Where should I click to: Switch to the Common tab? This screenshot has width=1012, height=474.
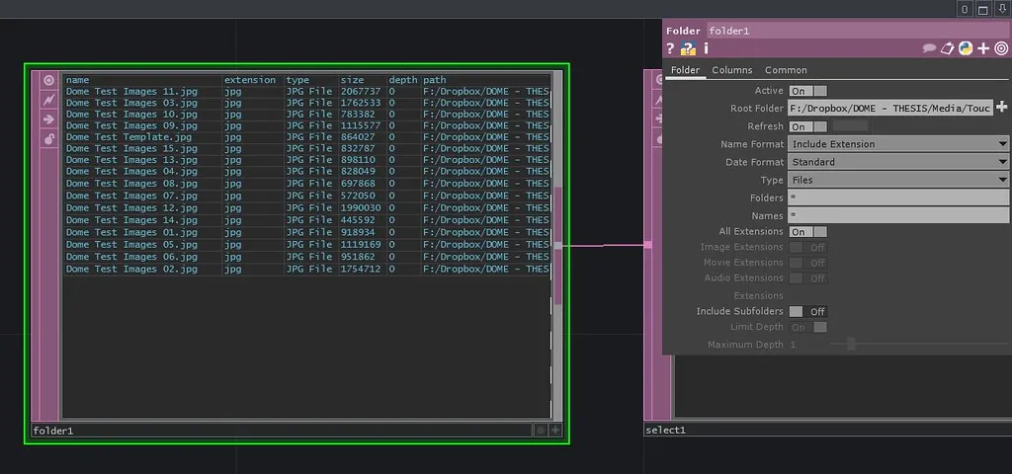(x=786, y=70)
